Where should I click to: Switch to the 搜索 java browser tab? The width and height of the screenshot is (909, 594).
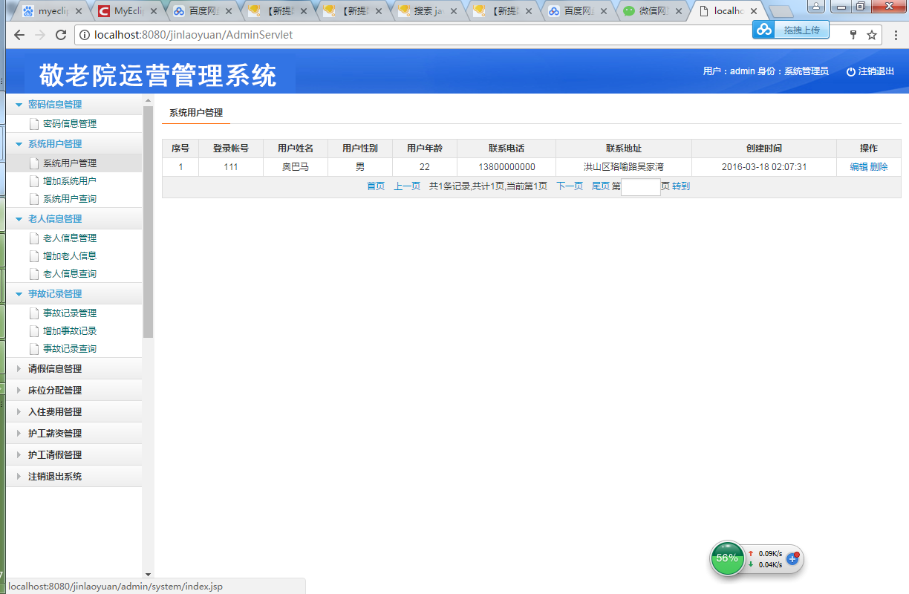click(427, 11)
